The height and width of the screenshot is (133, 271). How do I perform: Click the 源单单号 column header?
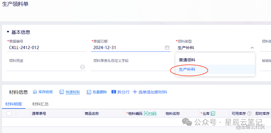point(39,113)
